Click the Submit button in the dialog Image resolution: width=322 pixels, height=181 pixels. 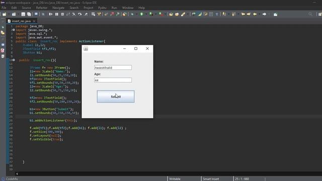click(x=116, y=97)
